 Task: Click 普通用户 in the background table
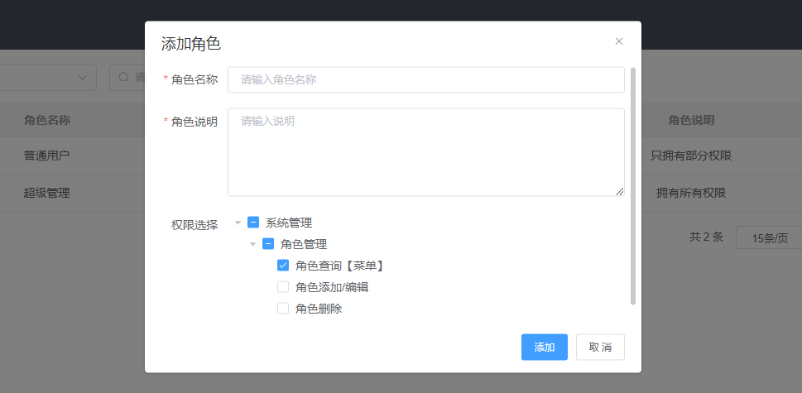pyautogui.click(x=46, y=156)
